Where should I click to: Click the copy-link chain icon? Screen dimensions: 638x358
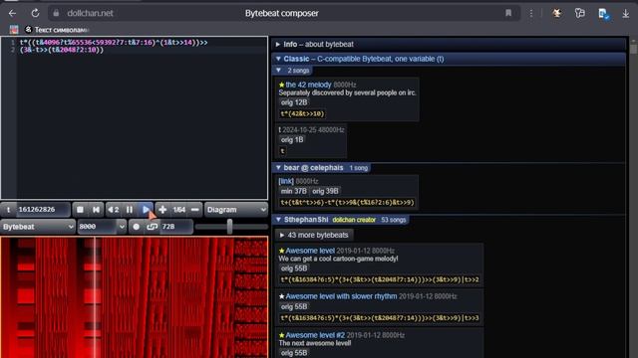[152, 227]
